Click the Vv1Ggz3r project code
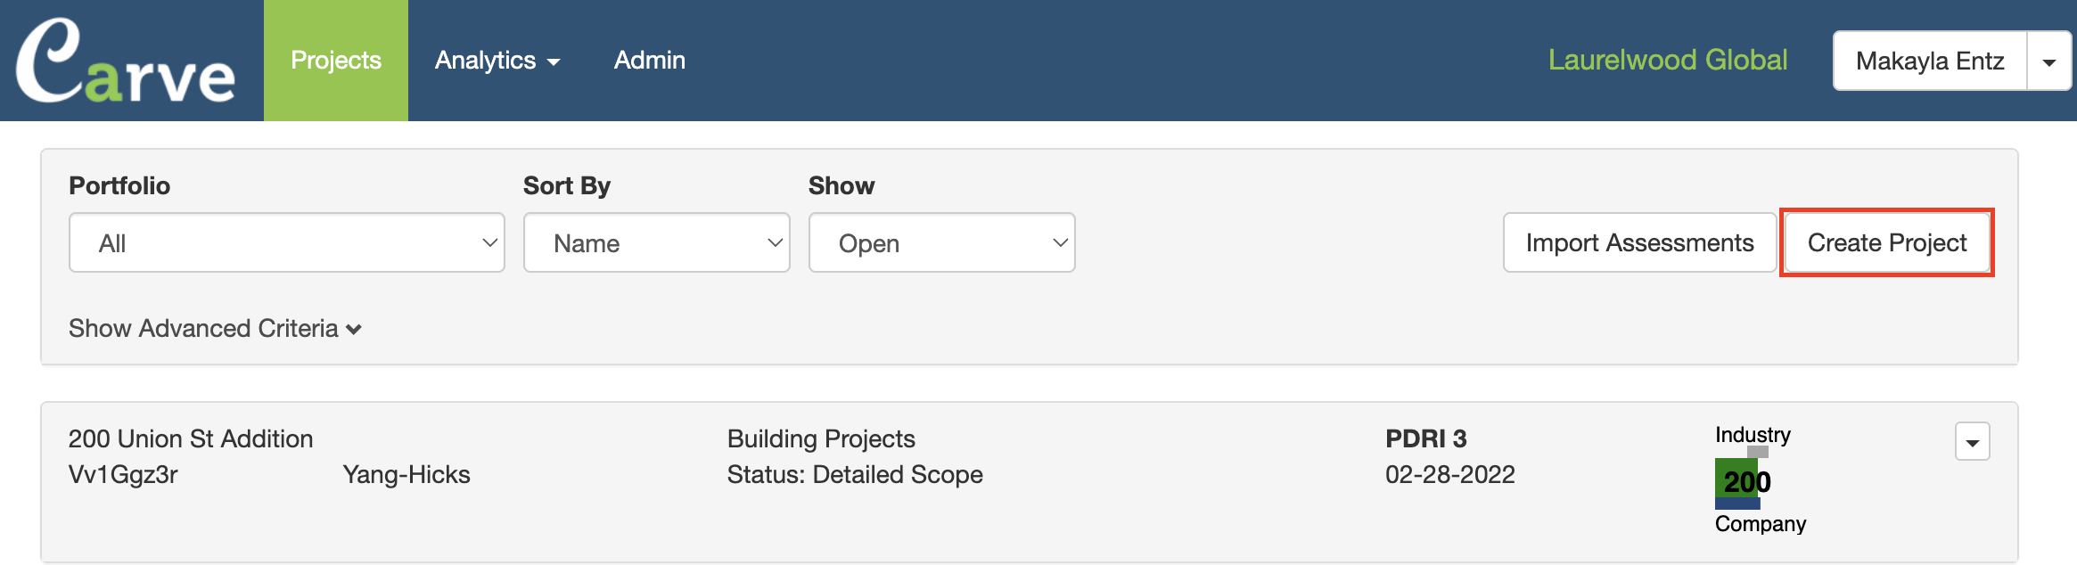 point(123,474)
